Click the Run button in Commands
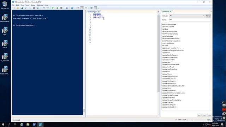 click(x=199, y=115)
